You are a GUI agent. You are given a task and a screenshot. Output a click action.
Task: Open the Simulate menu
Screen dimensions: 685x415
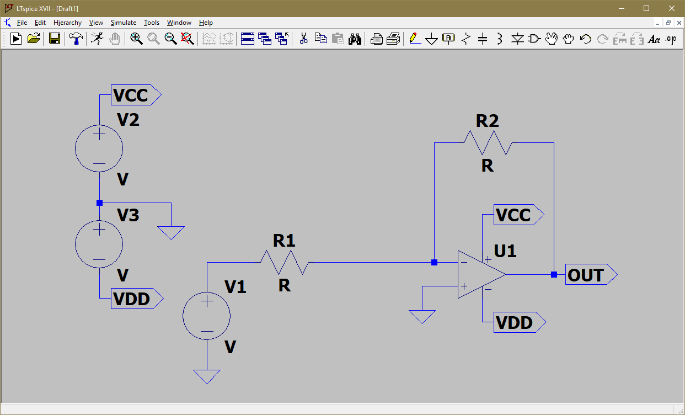(124, 23)
